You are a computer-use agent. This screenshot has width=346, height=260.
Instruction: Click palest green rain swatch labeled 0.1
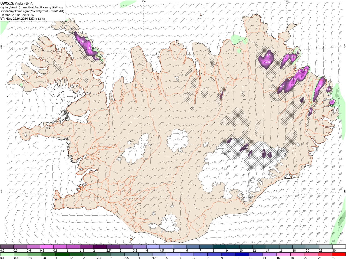point(7,254)
